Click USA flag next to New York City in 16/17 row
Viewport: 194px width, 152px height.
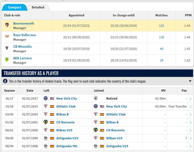pyautogui.click(x=52, y=98)
